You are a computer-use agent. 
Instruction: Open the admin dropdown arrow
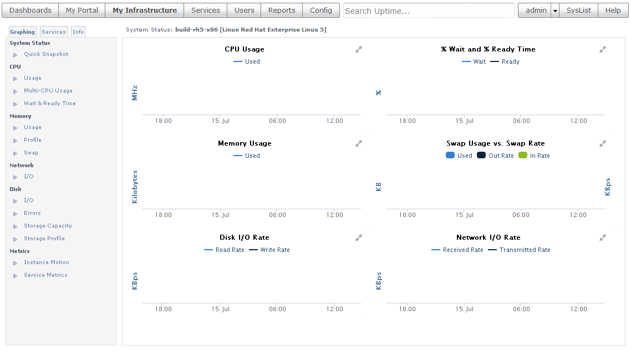point(555,11)
